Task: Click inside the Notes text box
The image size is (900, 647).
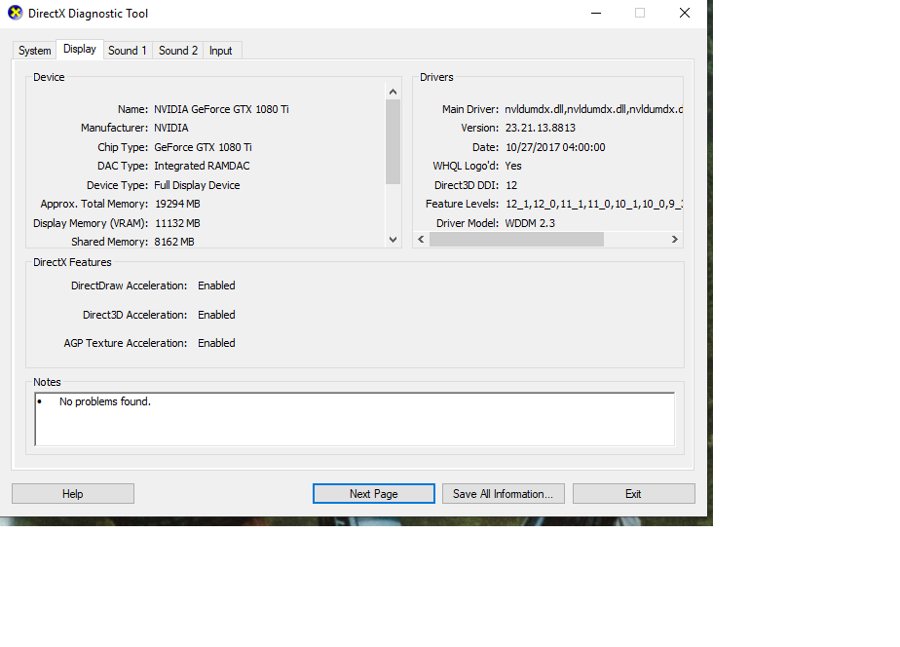Action: (x=355, y=419)
